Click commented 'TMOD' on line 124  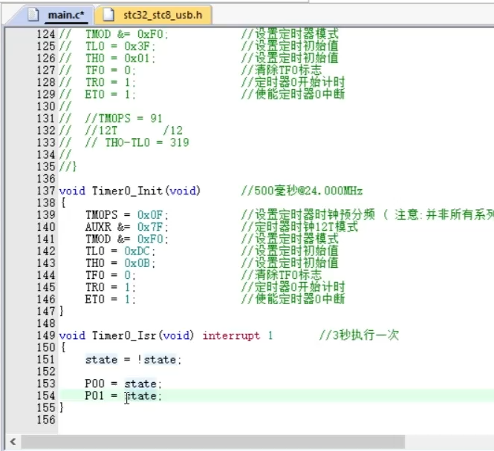click(98, 34)
